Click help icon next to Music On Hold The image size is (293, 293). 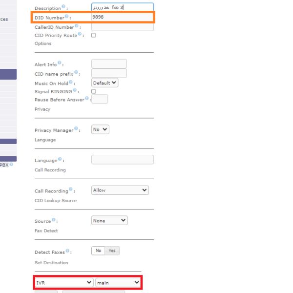coord(71,83)
